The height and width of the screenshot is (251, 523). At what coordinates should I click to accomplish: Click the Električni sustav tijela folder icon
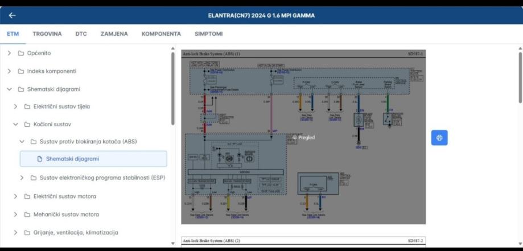(x=27, y=106)
